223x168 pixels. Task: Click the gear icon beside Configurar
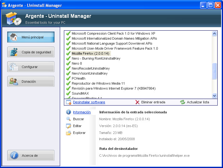click(x=13, y=67)
